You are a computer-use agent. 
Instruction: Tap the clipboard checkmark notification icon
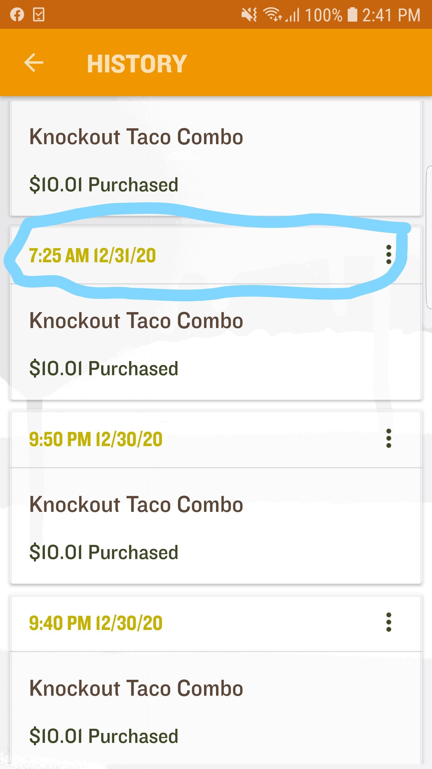[x=39, y=15]
